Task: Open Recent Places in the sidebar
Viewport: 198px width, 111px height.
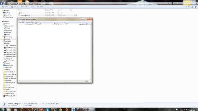Action: click(9, 17)
